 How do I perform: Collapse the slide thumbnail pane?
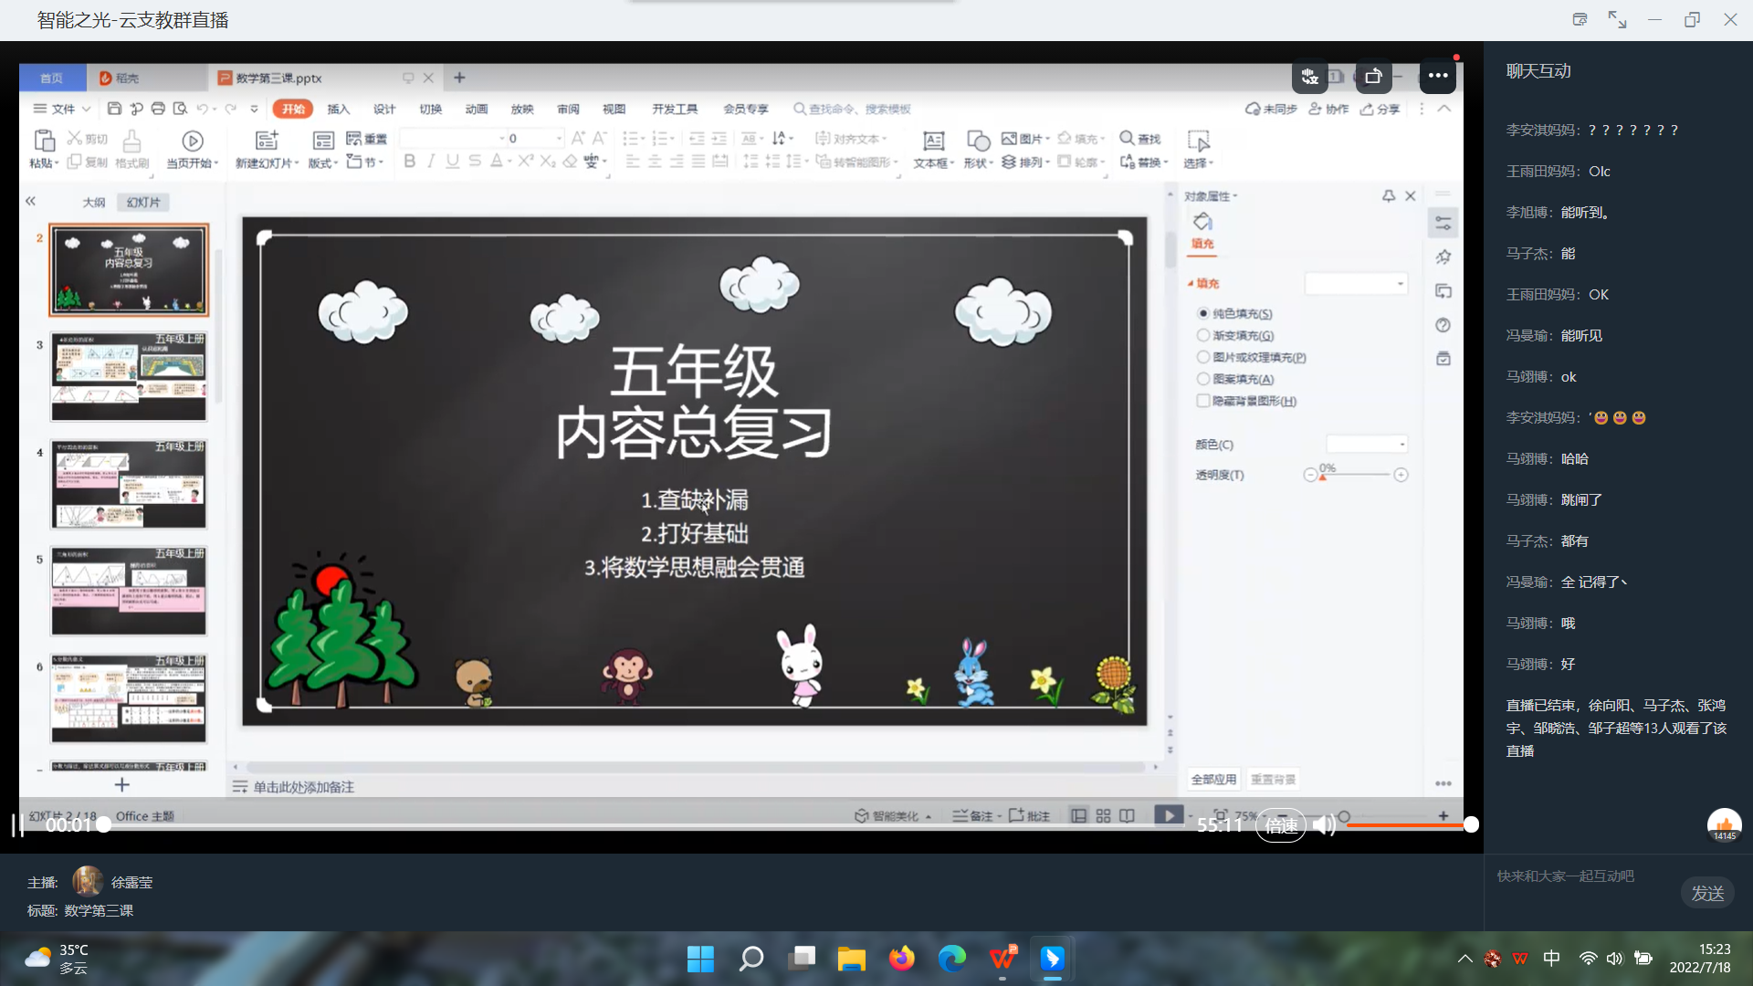pos(30,201)
